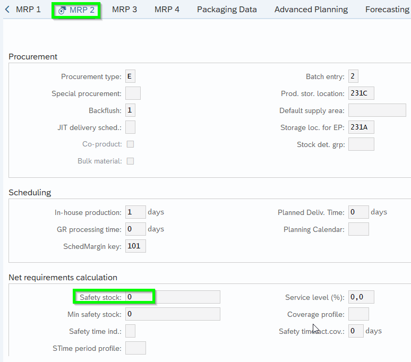Select the Advanced Planning tab

point(311,10)
